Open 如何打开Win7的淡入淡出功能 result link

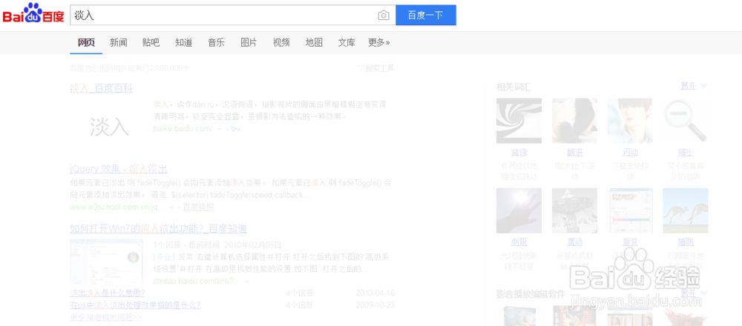point(159,229)
